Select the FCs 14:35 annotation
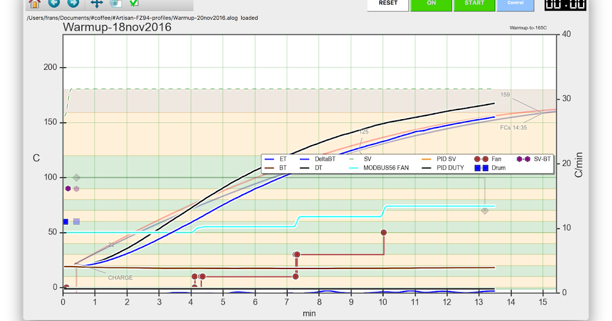Viewport: 612px width, 321px height. coord(514,127)
